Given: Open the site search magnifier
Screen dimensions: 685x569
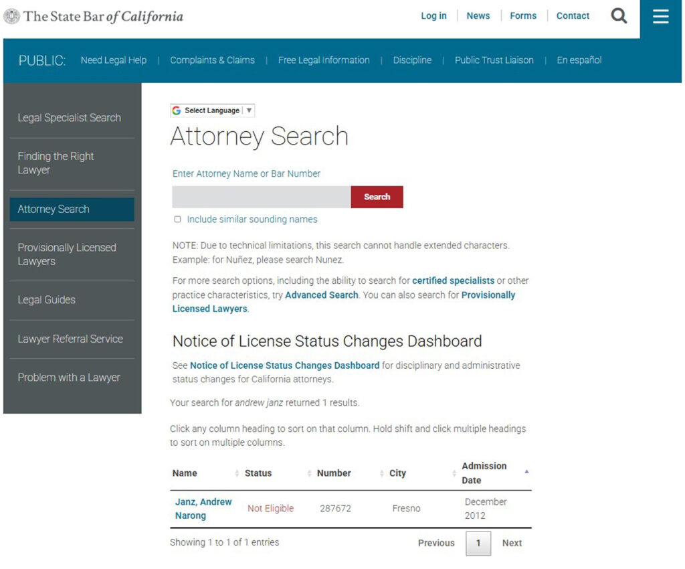Looking at the screenshot, I should tap(619, 15).
